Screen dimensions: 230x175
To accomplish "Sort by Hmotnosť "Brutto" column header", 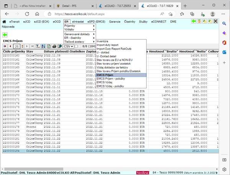I will (163, 52).
